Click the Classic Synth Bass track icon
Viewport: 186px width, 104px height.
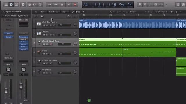coord(39,43)
